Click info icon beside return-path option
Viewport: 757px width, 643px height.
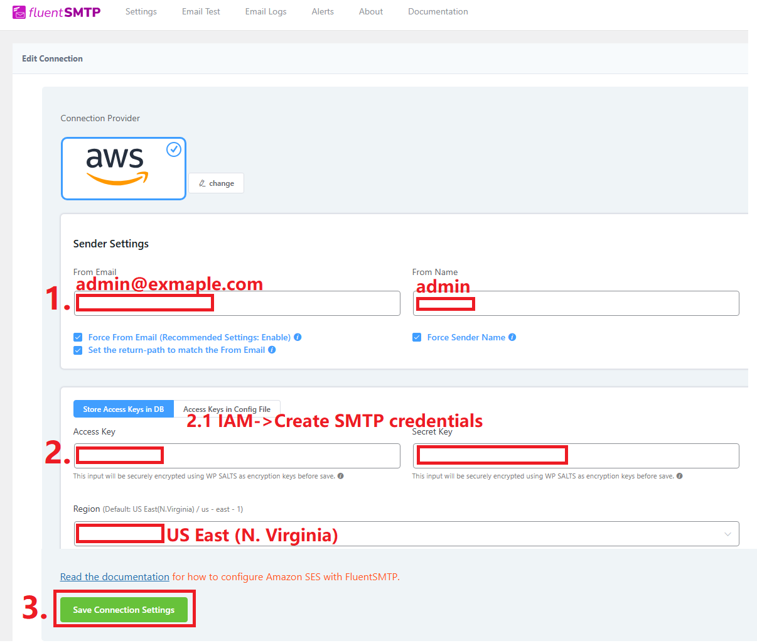pos(272,350)
